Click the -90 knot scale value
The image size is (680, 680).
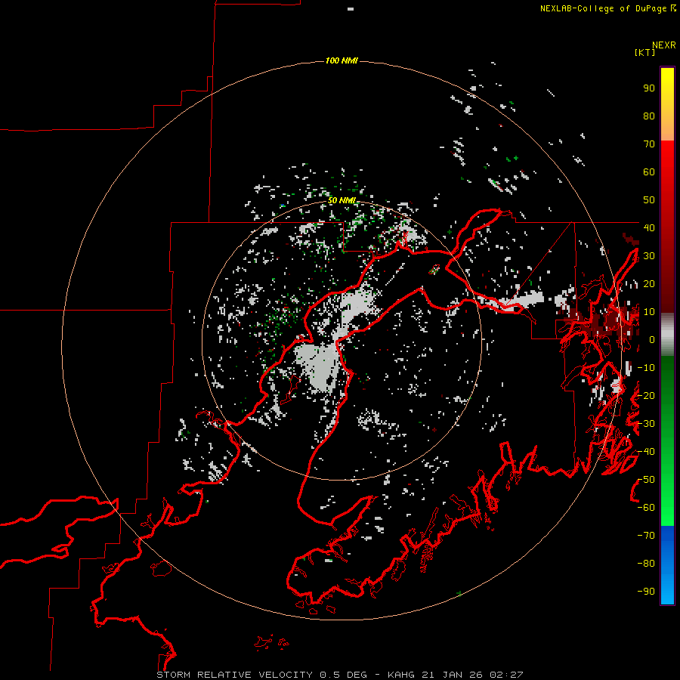pyautogui.click(x=646, y=592)
